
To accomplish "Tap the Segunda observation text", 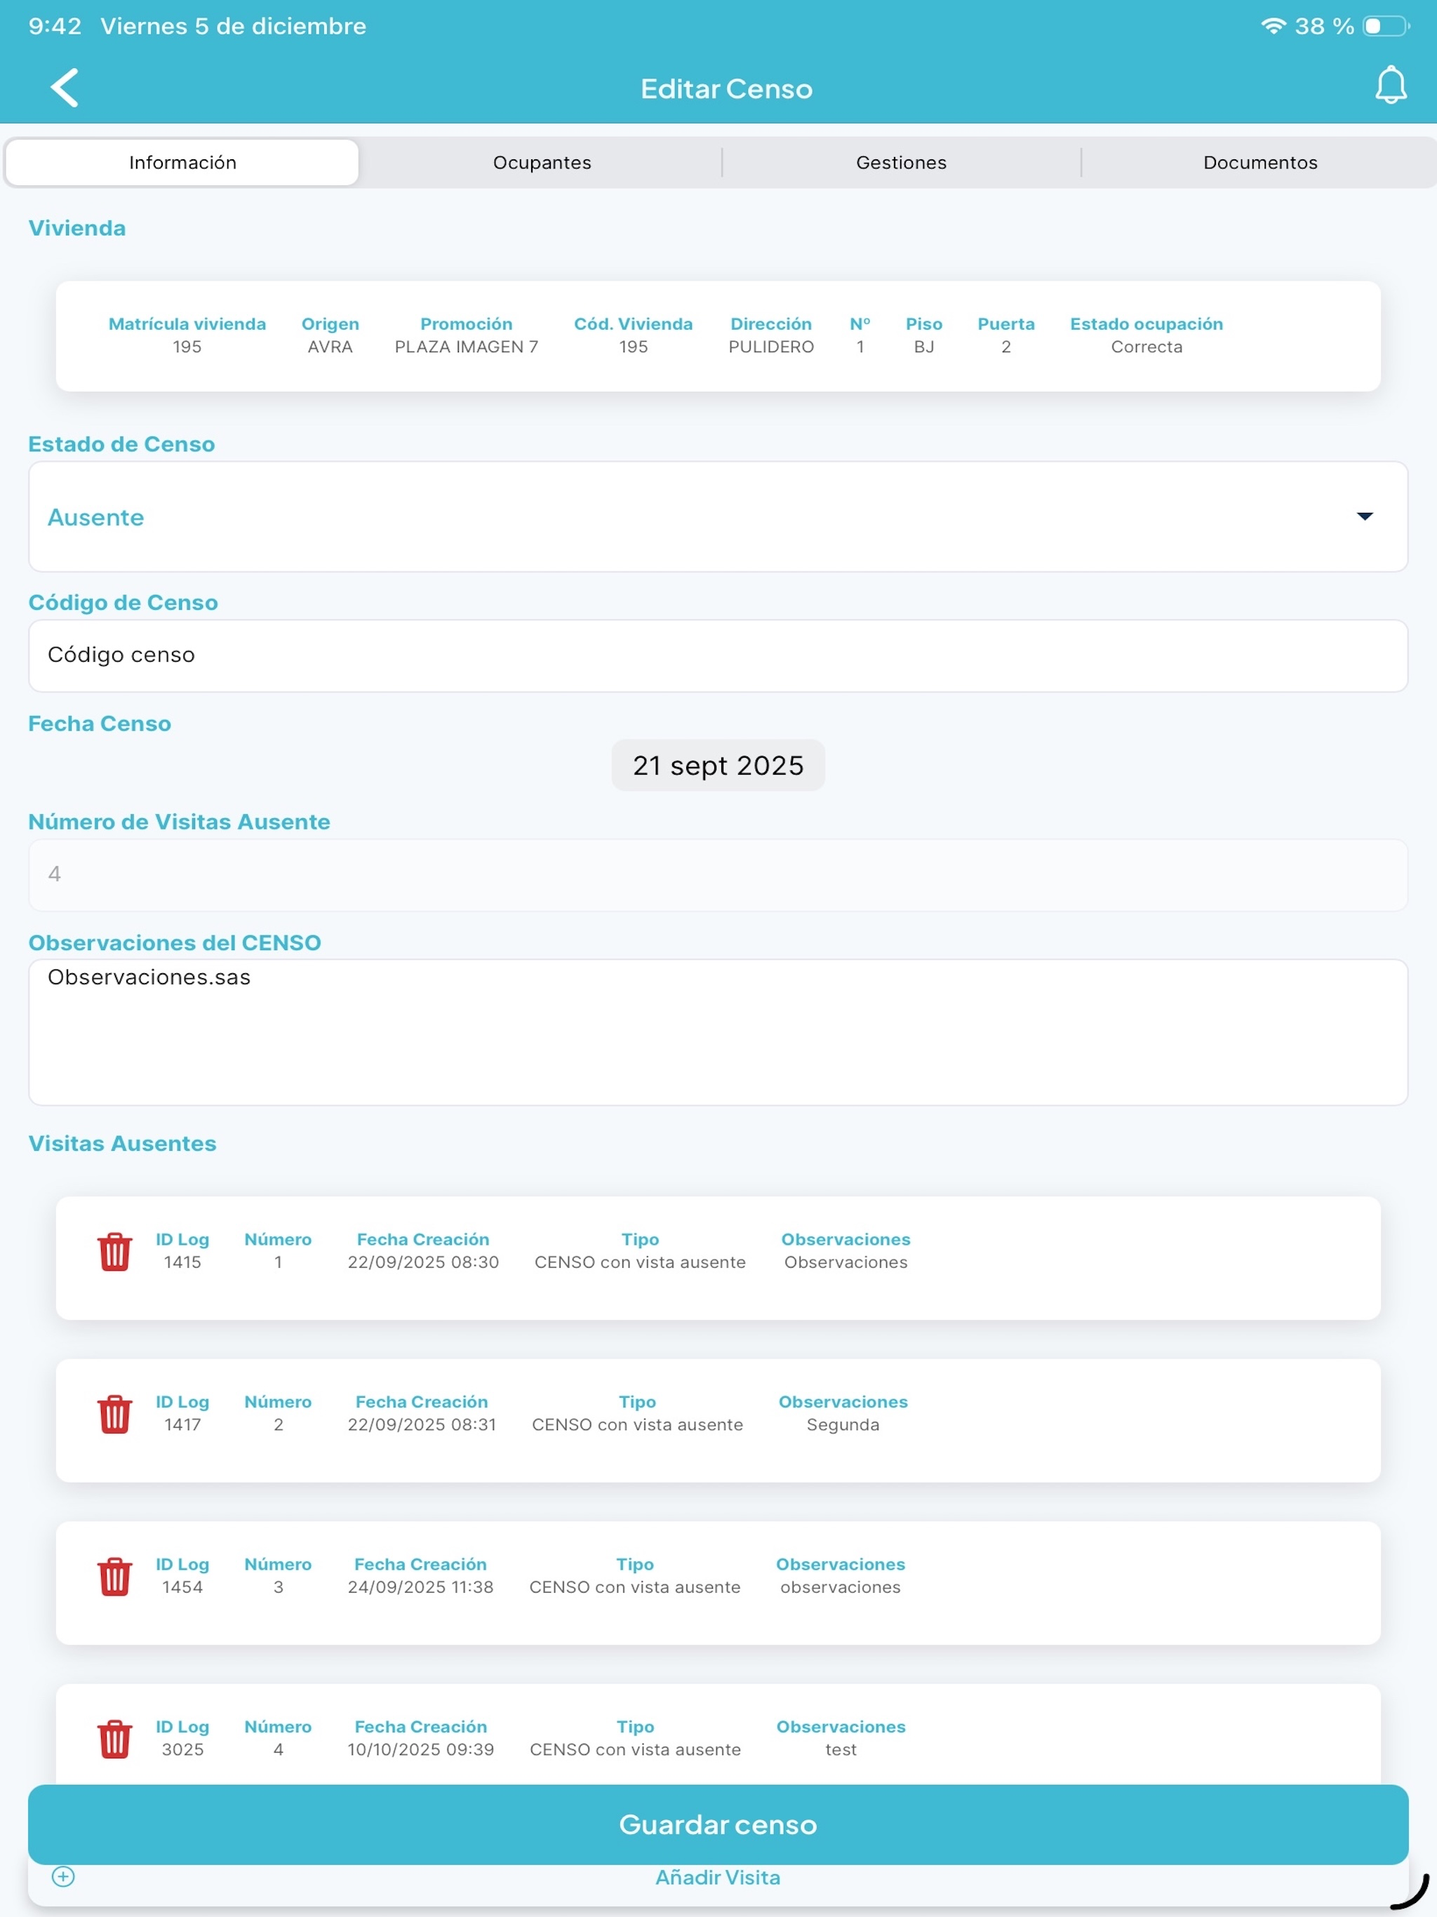I will click(x=843, y=1424).
